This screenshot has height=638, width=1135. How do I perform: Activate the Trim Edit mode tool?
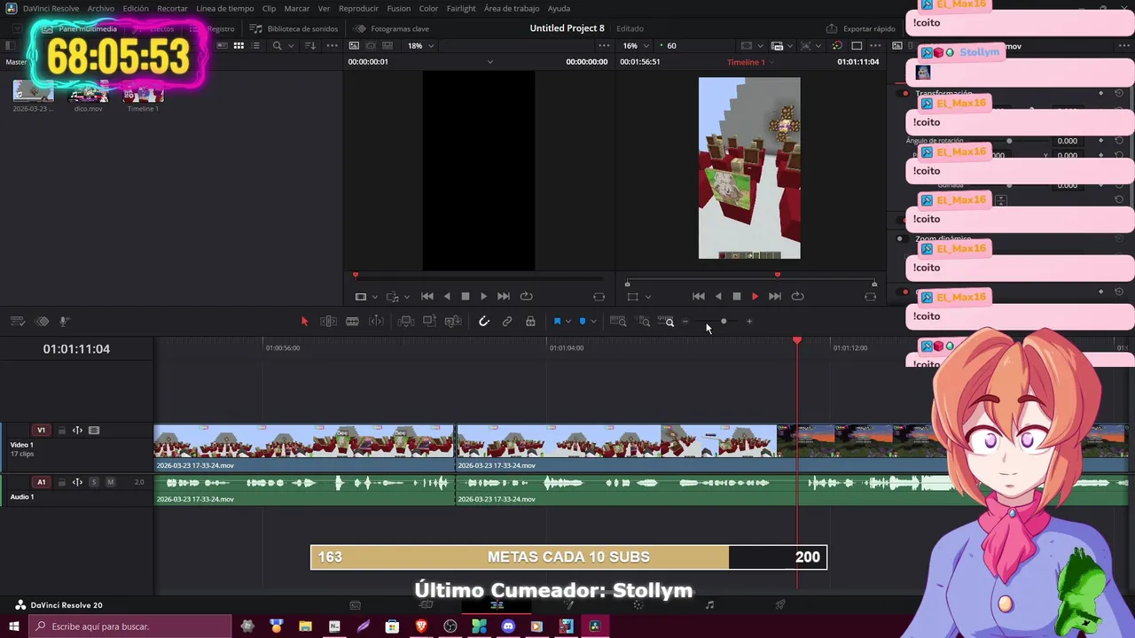click(x=328, y=322)
